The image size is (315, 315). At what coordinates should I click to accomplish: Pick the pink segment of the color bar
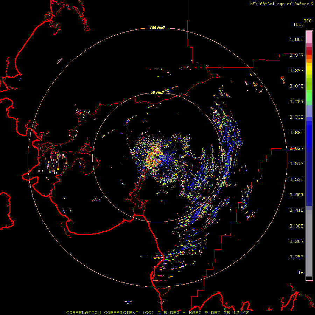click(309, 37)
